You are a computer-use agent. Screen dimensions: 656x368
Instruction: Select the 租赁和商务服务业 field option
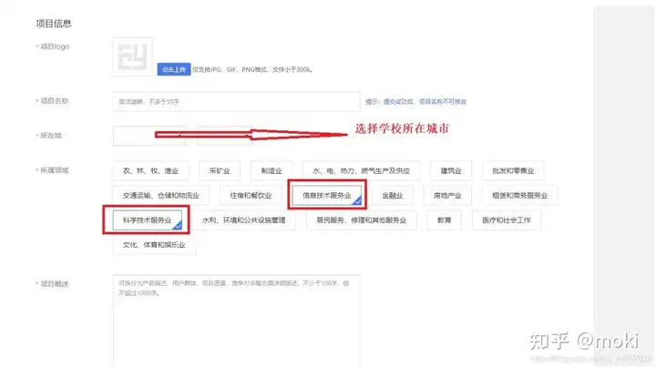[519, 195]
